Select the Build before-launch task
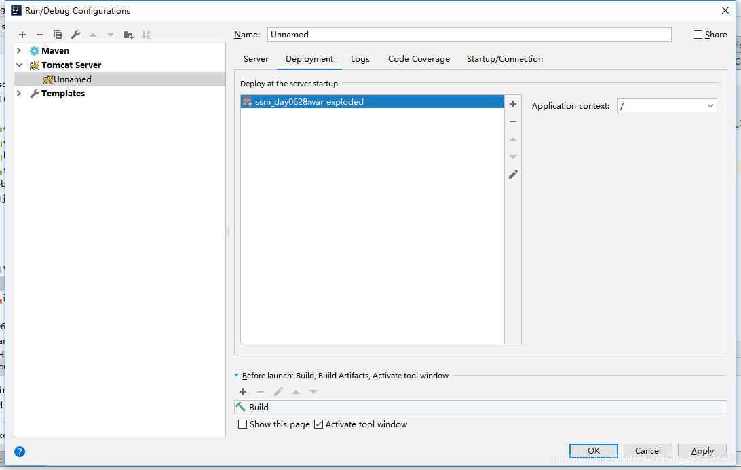The height and width of the screenshot is (470, 741). coord(480,407)
